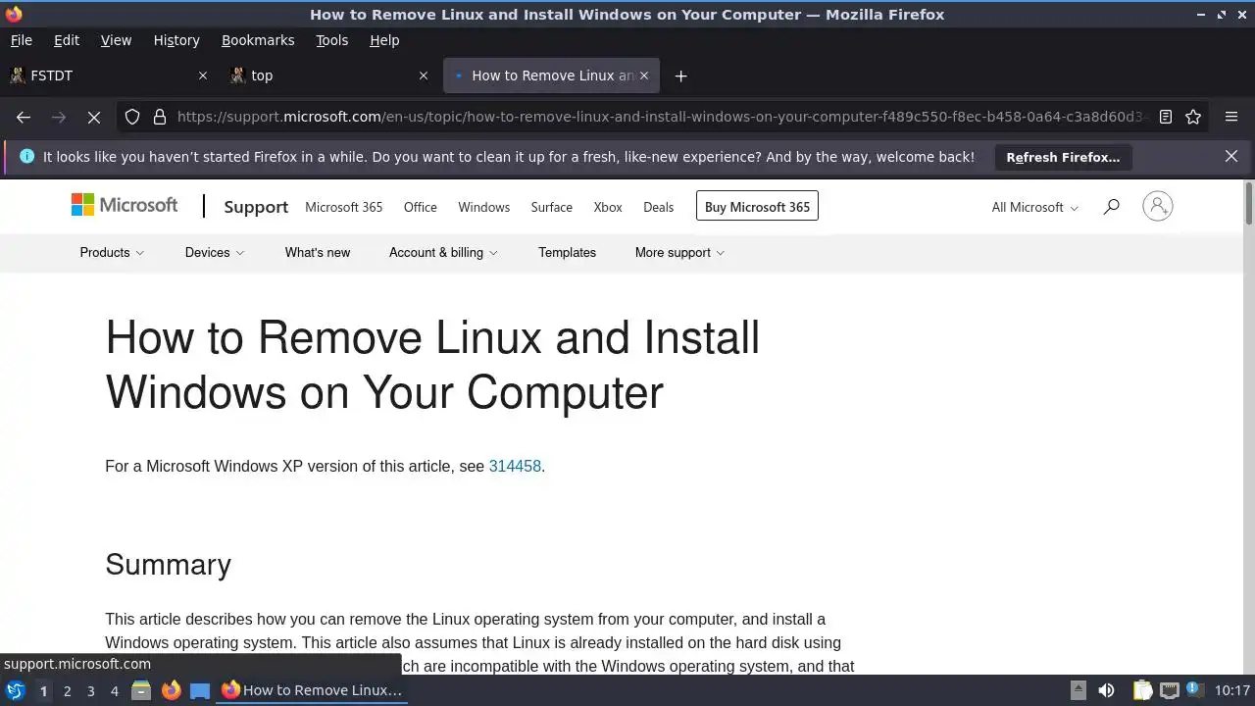Expand the Account & billing dropdown

[x=443, y=252]
